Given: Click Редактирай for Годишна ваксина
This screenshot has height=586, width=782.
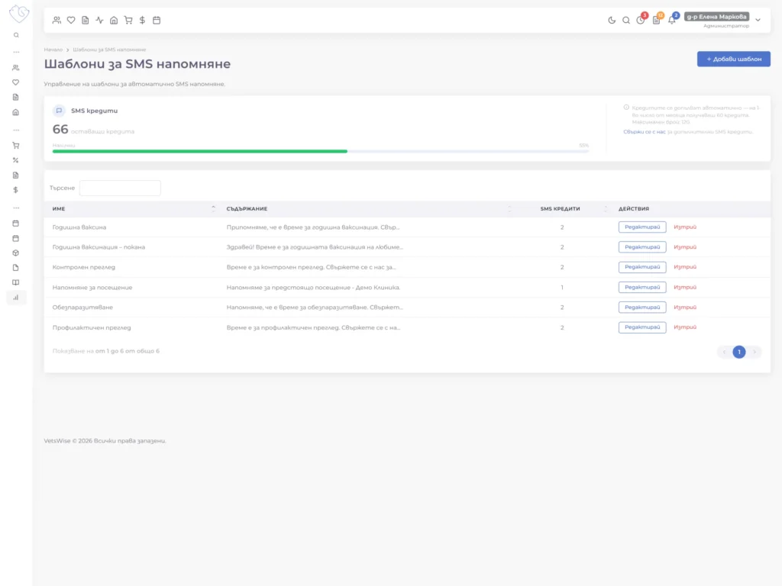Looking at the screenshot, I should point(642,227).
